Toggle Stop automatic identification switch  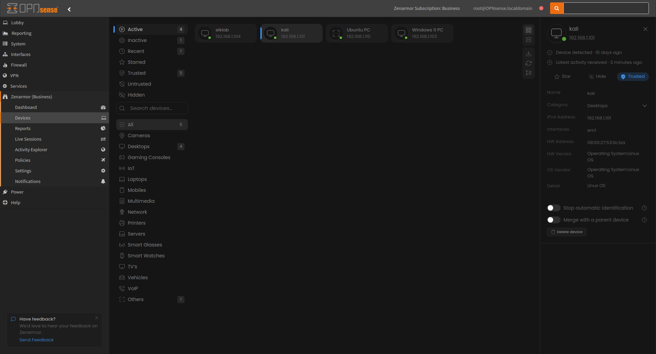[553, 208]
